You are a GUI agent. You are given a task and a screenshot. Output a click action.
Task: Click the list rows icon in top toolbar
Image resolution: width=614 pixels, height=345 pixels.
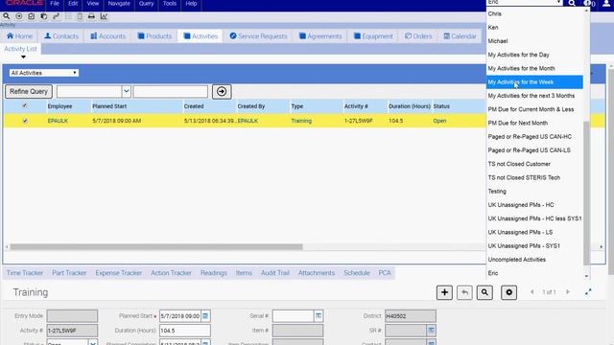(x=68, y=16)
